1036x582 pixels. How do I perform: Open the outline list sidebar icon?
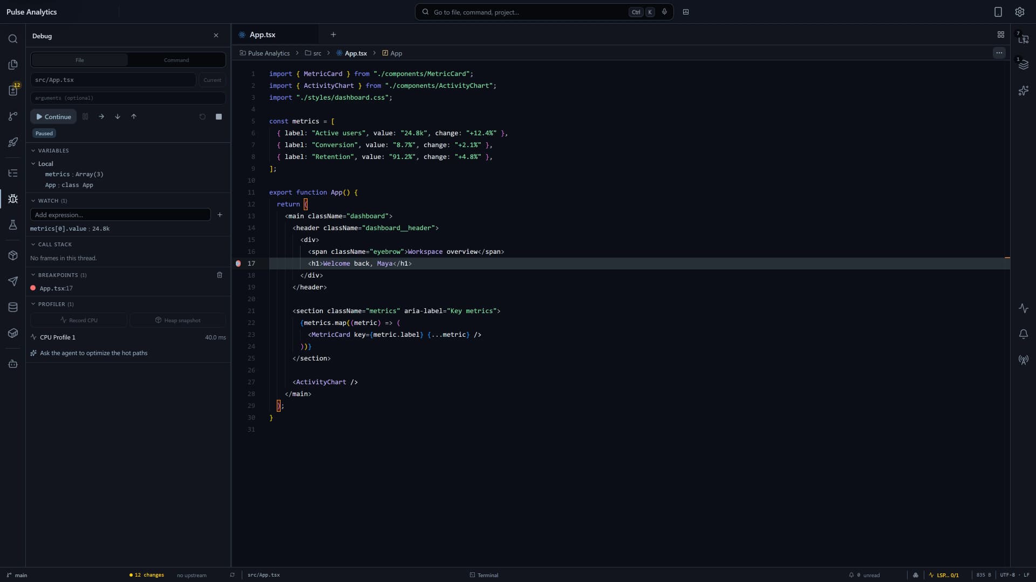point(13,173)
